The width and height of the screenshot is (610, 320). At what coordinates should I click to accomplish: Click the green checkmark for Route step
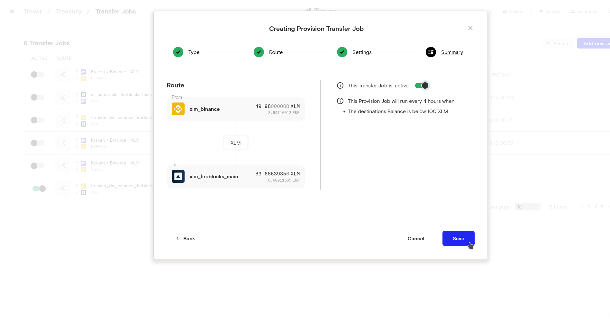pyautogui.click(x=259, y=52)
